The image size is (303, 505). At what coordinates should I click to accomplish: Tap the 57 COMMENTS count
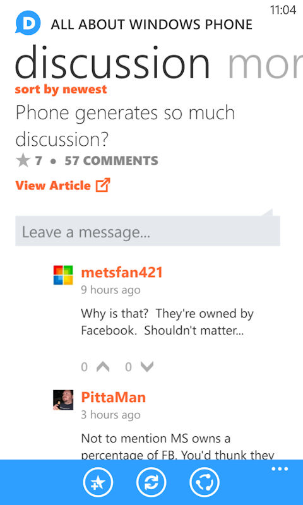tap(111, 160)
